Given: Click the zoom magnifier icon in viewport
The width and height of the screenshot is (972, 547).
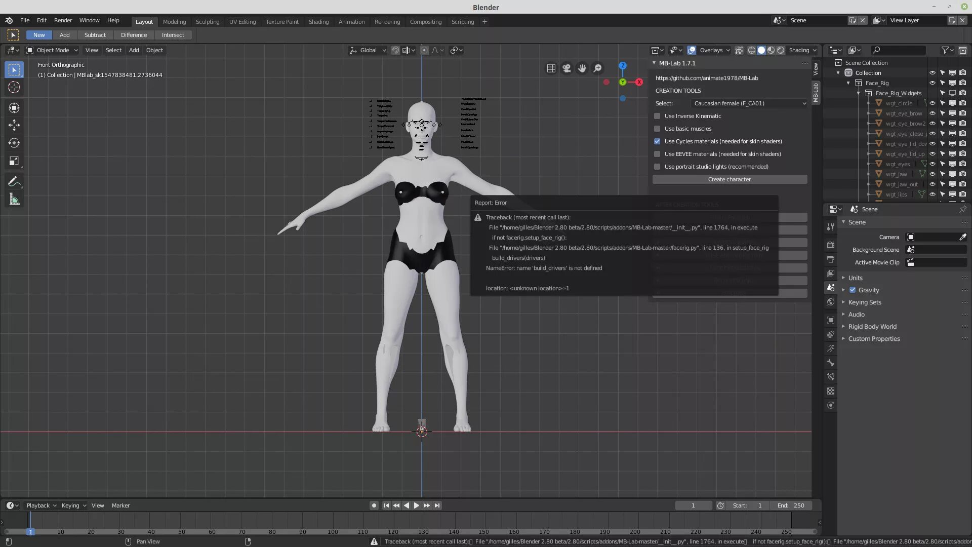Looking at the screenshot, I should (598, 68).
